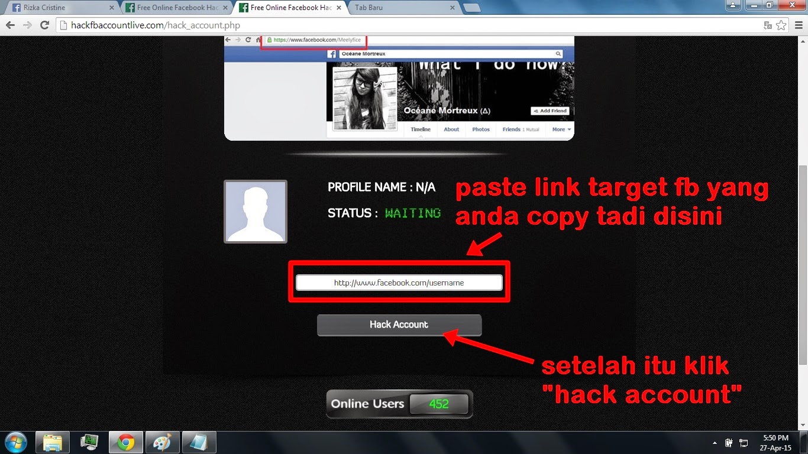Restore down the Chrome window

click(x=770, y=5)
